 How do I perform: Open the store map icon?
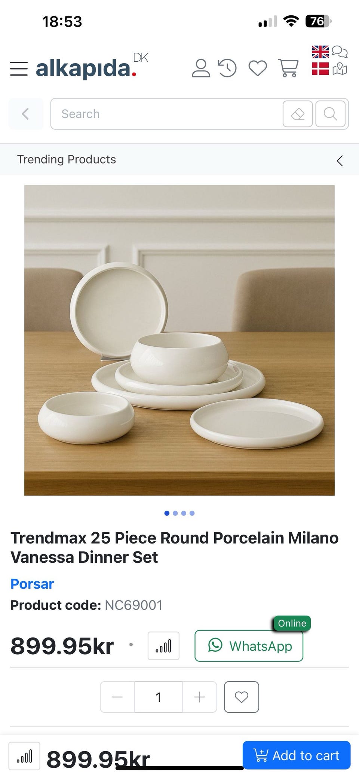pos(340,69)
